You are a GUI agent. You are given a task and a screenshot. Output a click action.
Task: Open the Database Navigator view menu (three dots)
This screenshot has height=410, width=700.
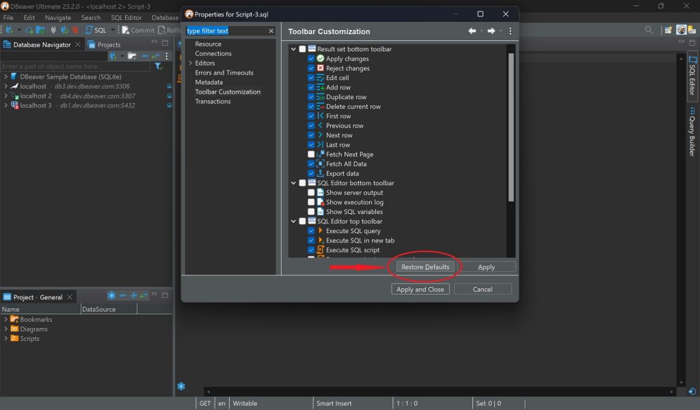tap(167, 56)
